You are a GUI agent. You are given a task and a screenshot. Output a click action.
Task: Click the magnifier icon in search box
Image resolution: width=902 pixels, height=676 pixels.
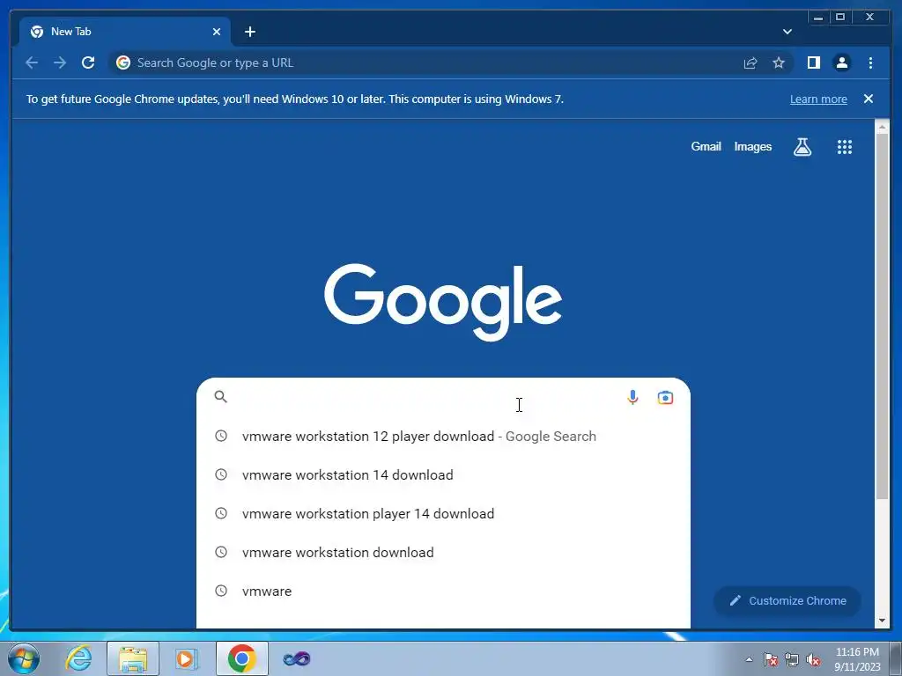(x=221, y=397)
